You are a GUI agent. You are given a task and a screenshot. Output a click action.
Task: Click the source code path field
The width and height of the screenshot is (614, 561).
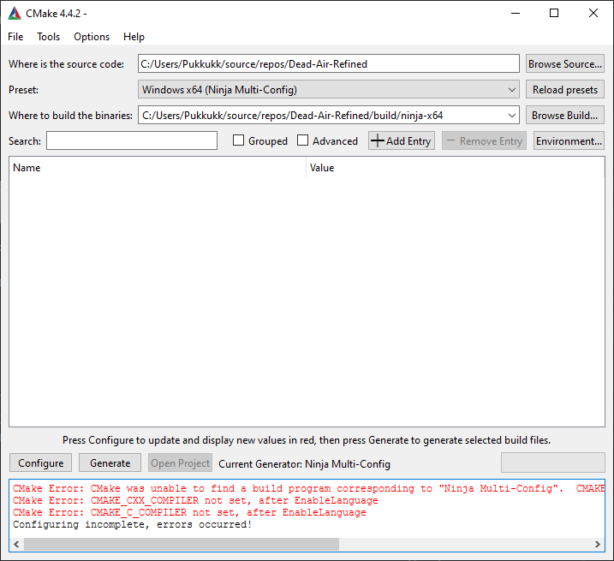pyautogui.click(x=329, y=63)
